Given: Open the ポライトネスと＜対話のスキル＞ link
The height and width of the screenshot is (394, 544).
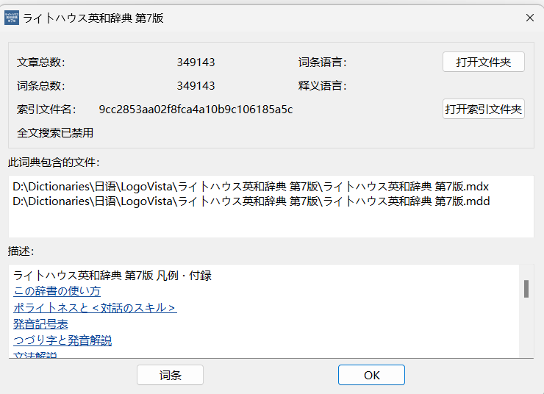Looking at the screenshot, I should click(x=95, y=308).
